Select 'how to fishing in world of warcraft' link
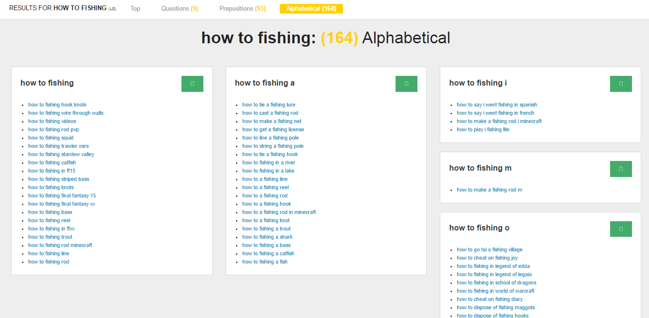649x318 pixels. point(496,291)
